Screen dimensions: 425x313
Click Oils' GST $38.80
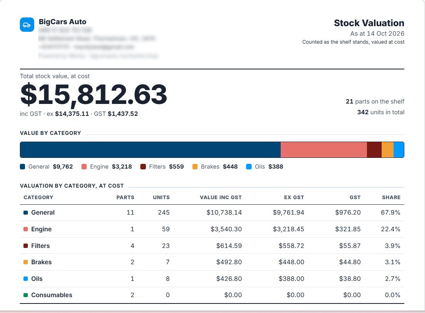[x=350, y=279]
